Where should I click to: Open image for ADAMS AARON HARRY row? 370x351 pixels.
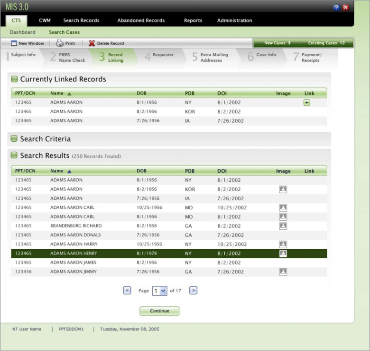pos(283,244)
